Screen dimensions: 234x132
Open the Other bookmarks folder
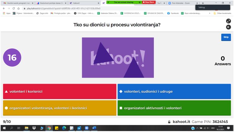[x=223, y=13]
